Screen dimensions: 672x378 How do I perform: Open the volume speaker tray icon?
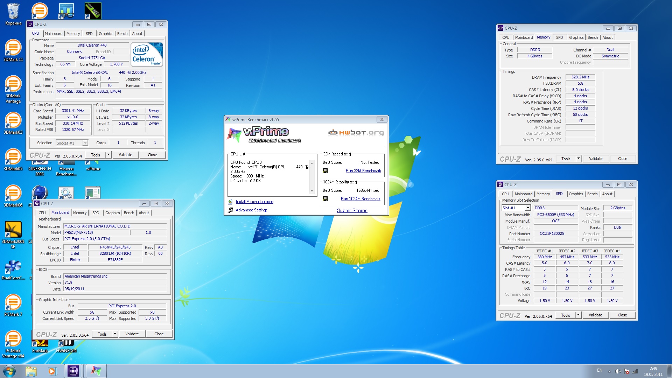click(618, 371)
